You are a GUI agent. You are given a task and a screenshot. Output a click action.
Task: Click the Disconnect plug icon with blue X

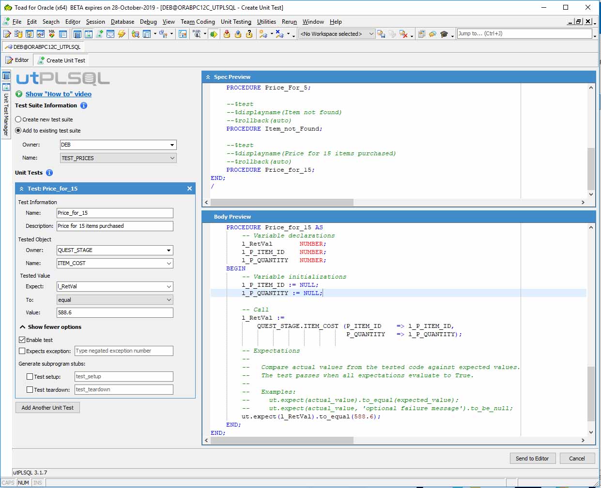pyautogui.click(x=279, y=34)
